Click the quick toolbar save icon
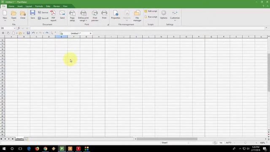 pyautogui.click(x=28, y=33)
